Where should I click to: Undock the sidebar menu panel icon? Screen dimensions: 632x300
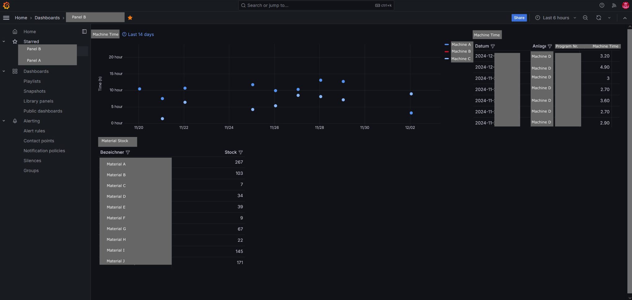[84, 31]
